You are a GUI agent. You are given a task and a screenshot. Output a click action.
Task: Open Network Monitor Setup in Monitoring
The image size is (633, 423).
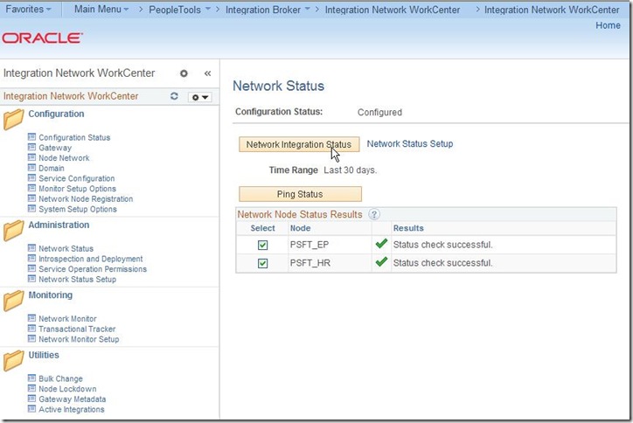(79, 339)
